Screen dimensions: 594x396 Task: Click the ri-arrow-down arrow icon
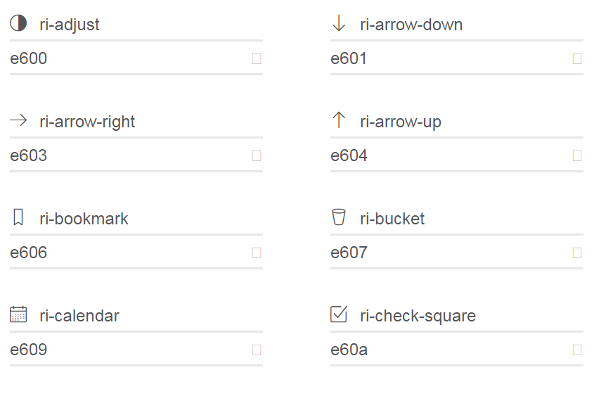(x=339, y=24)
